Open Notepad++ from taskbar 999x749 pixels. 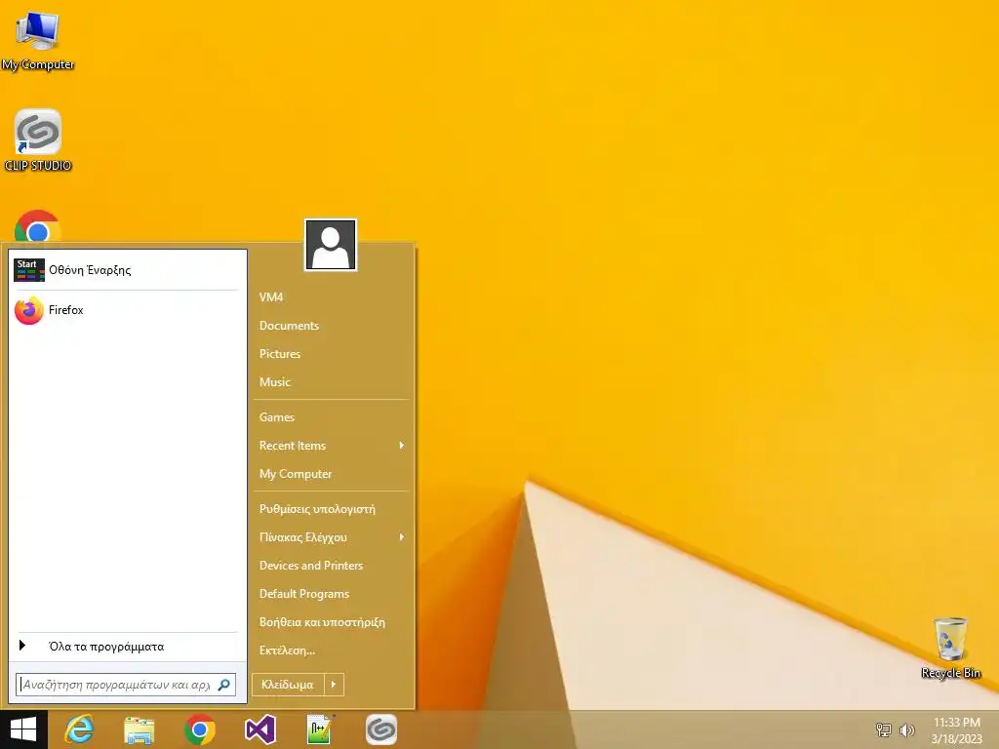320,729
